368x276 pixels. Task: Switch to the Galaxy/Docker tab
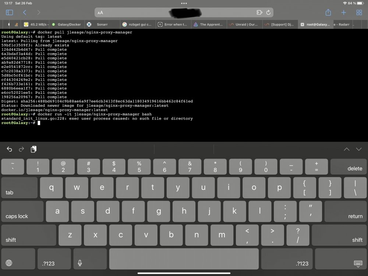[x=67, y=24]
